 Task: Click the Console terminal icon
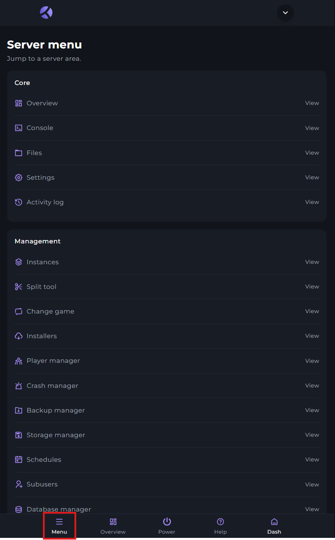click(x=19, y=128)
